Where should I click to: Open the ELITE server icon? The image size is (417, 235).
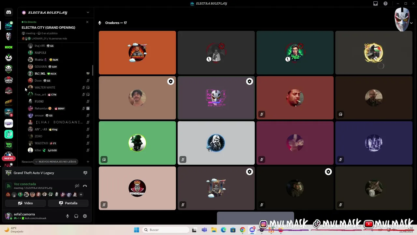click(8, 102)
